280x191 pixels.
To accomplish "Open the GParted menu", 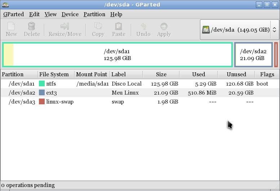I will click(x=14, y=14).
